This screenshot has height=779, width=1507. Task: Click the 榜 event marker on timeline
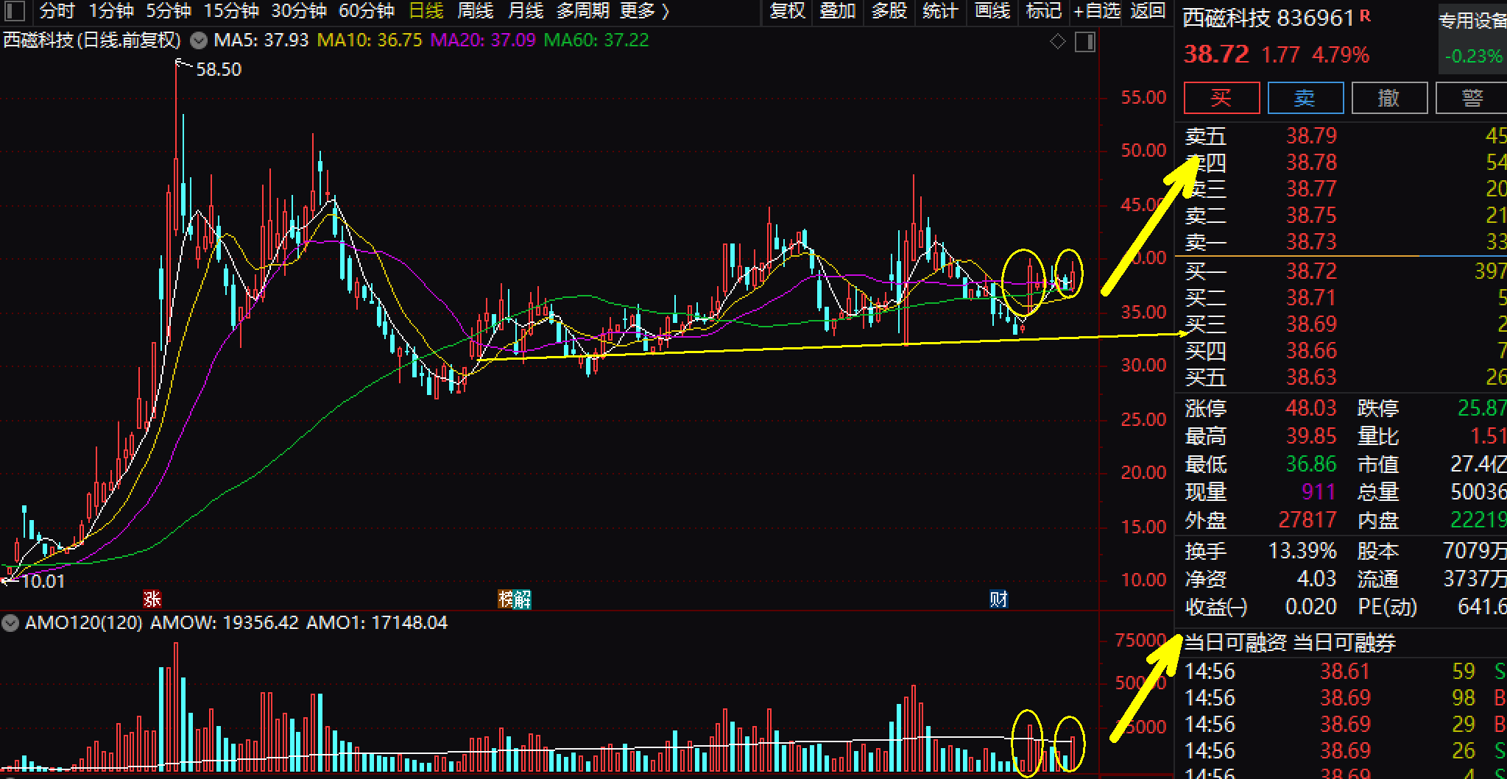click(x=505, y=600)
